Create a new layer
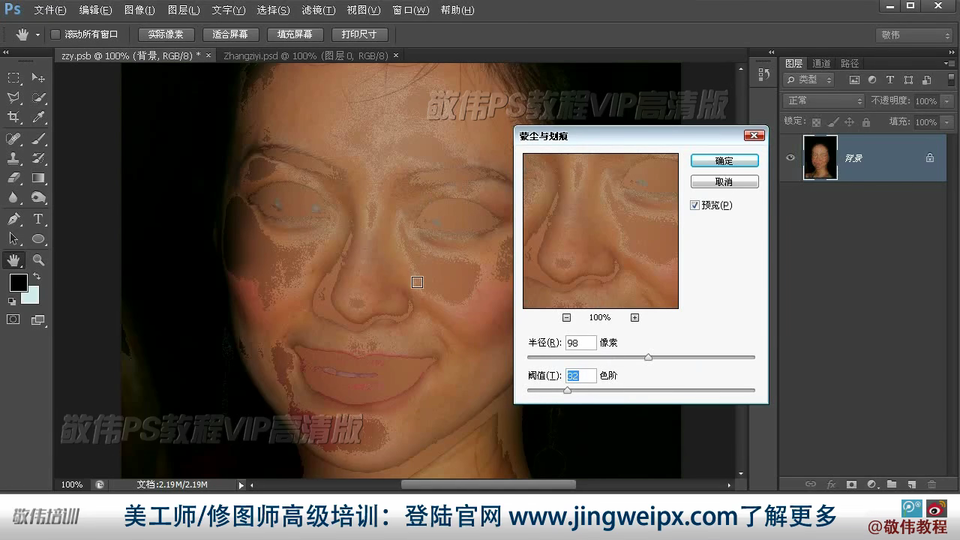This screenshot has height=540, width=960. coord(912,484)
